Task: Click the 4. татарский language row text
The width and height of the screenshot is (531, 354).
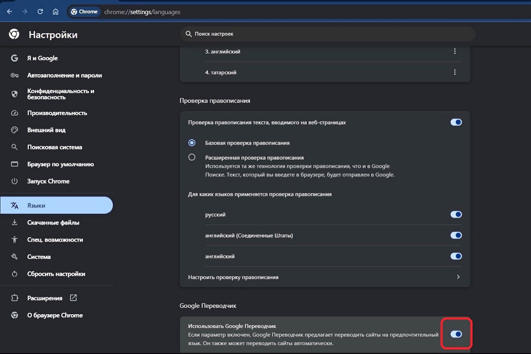Action: pyautogui.click(x=221, y=72)
